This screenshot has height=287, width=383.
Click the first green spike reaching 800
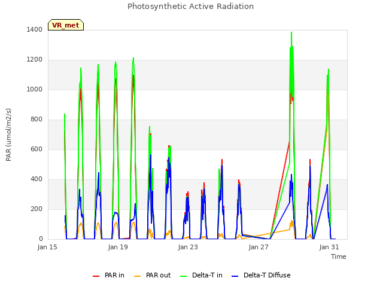pyautogui.click(x=65, y=114)
